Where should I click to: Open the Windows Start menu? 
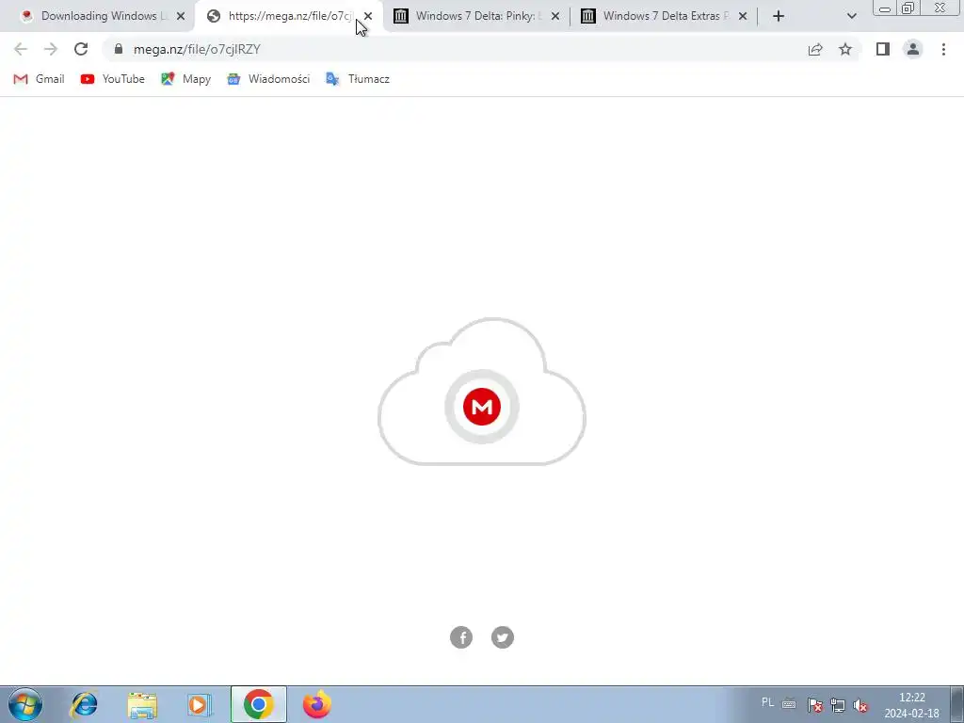(25, 704)
